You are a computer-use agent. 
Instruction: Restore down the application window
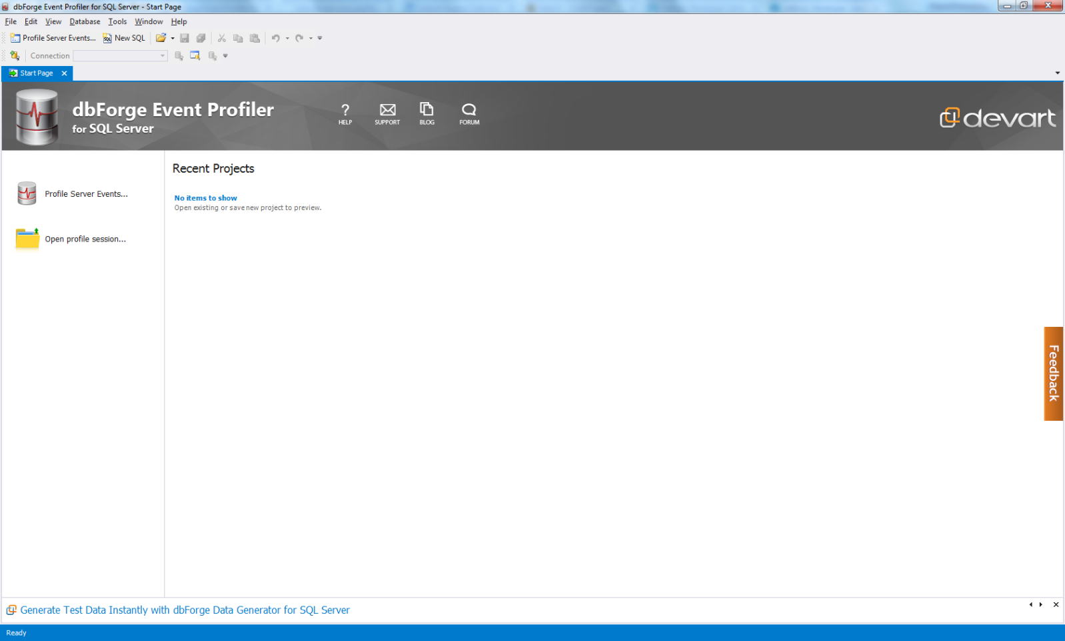[x=1024, y=5]
